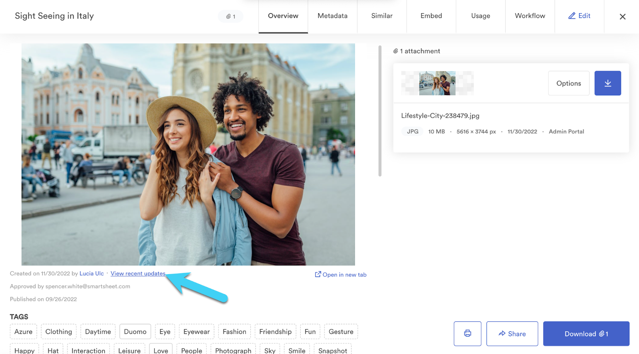The width and height of the screenshot is (639, 354).
Task: Select the Eye tag
Action: tap(165, 332)
